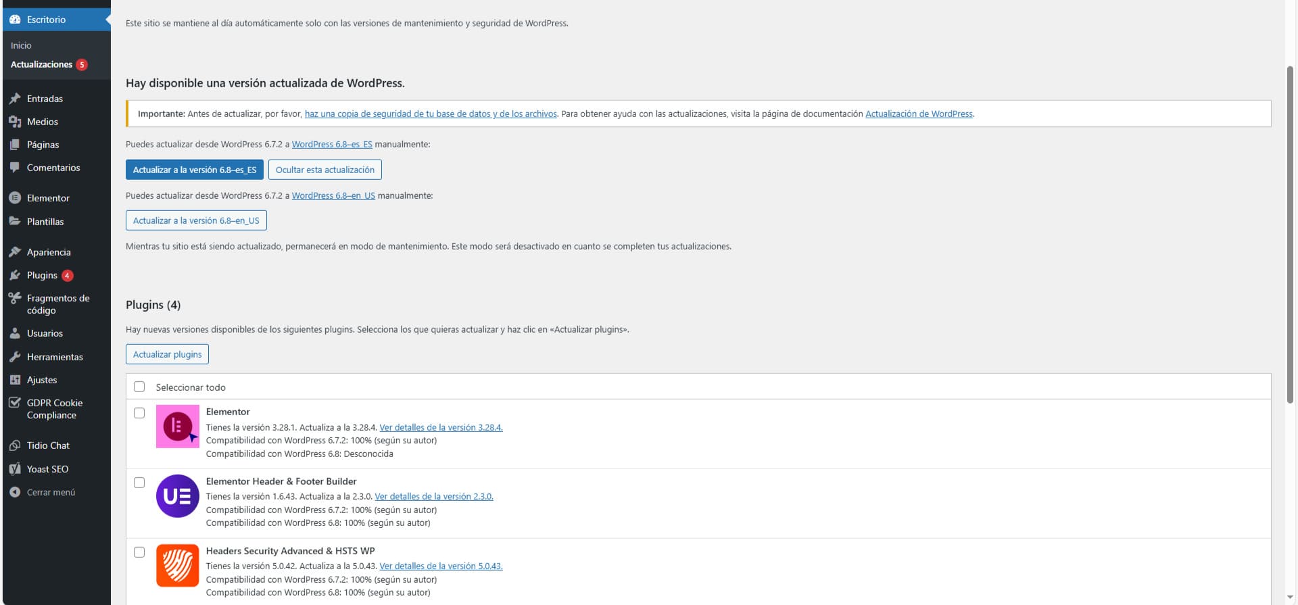
Task: Click the Páginas pages icon
Action: tap(15, 145)
